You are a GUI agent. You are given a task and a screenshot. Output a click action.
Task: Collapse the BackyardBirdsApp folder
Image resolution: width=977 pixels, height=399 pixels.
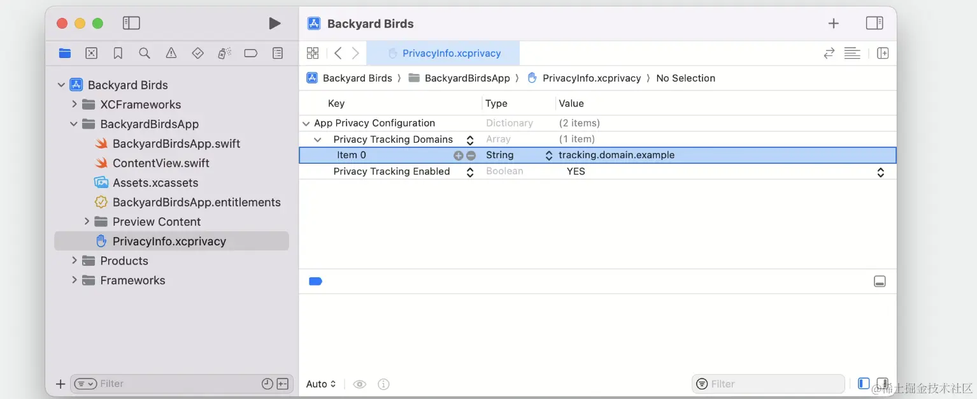pos(74,124)
